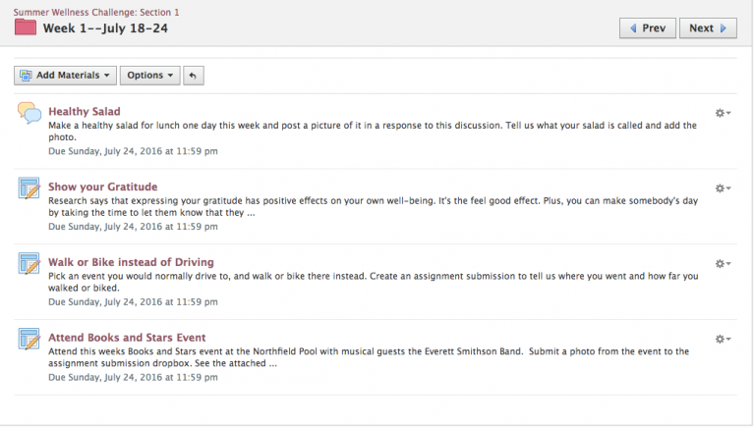754x427 pixels.
Task: Open the Walk or Bike instead of Driving link
Action: pos(131,262)
